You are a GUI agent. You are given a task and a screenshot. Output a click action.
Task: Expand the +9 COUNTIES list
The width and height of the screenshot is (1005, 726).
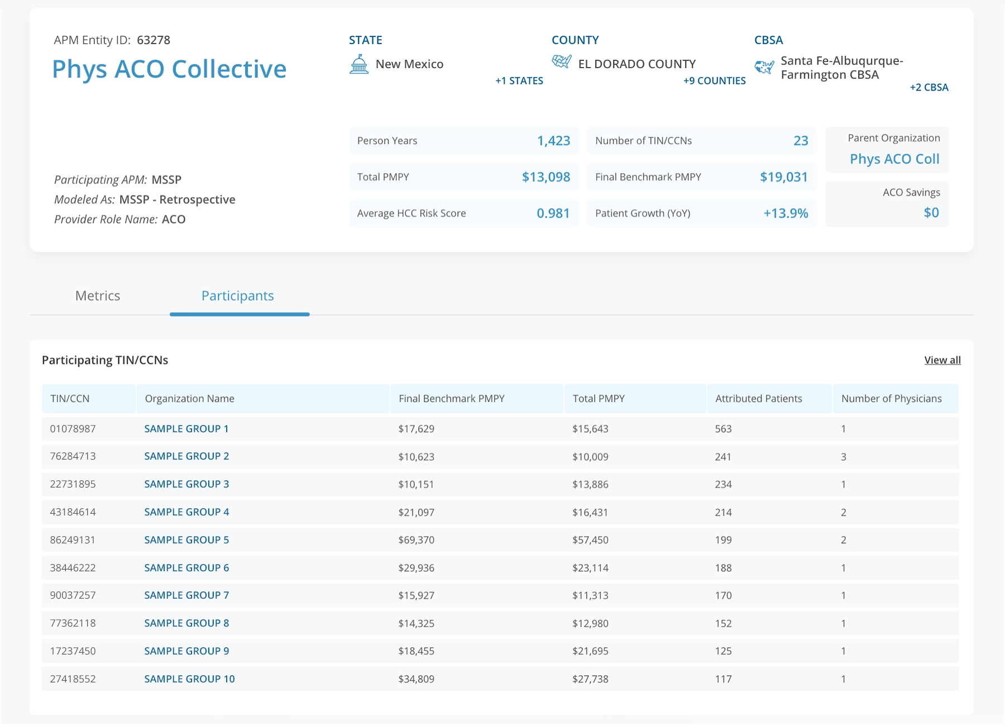click(x=715, y=80)
